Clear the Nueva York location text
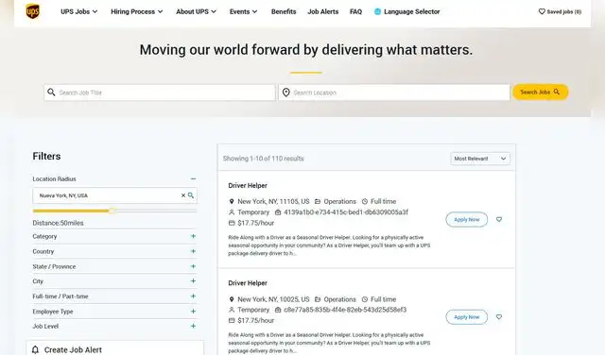This screenshot has height=355, width=605. pyautogui.click(x=183, y=195)
